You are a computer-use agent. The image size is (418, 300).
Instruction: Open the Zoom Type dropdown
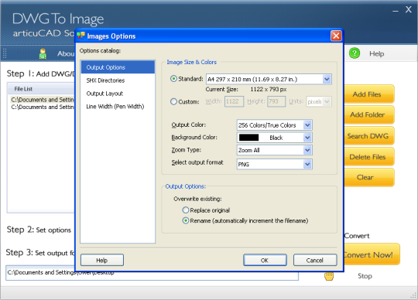coord(307,150)
